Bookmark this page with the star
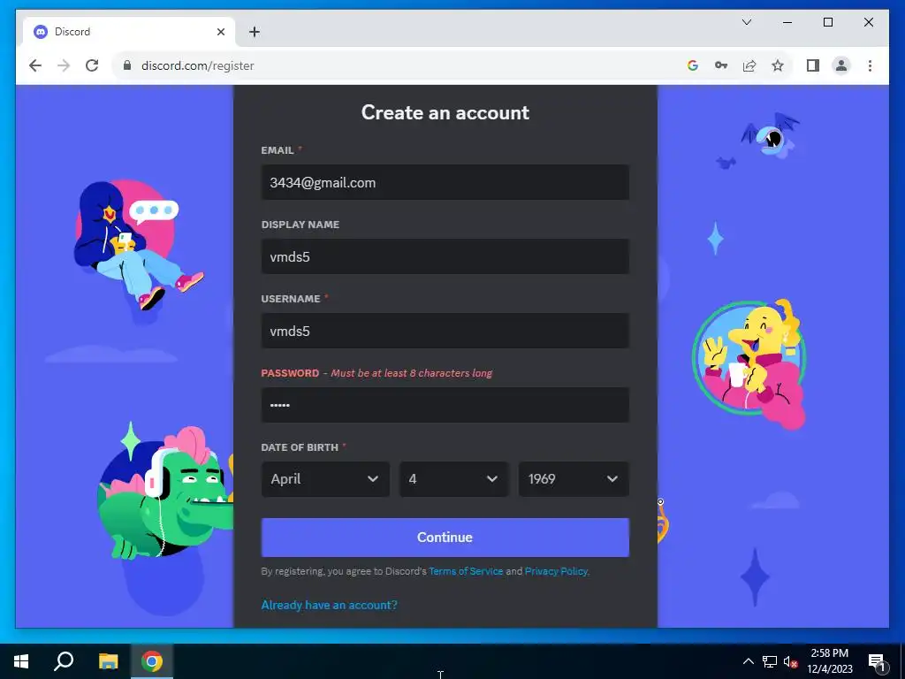The width and height of the screenshot is (905, 679). tap(778, 65)
